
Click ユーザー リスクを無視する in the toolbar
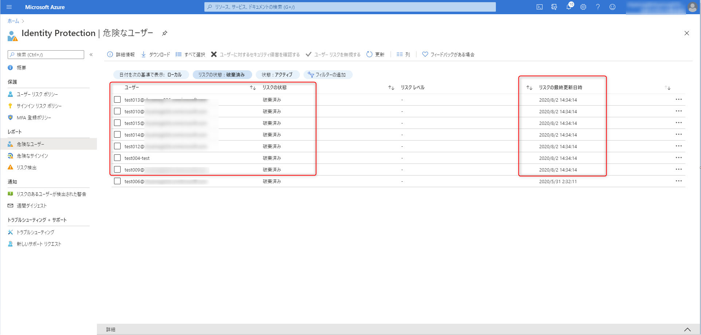pyautogui.click(x=333, y=55)
